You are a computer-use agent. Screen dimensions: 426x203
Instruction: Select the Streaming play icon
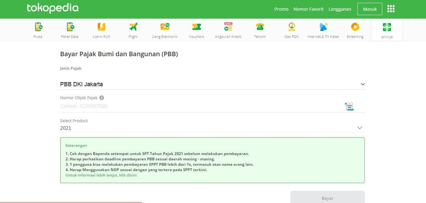pos(355,27)
